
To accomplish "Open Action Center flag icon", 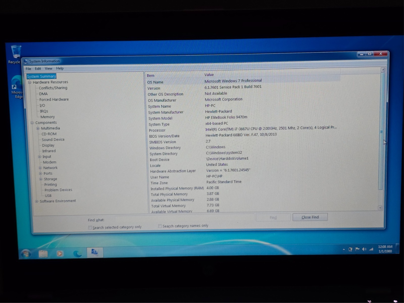I will click(357, 249).
